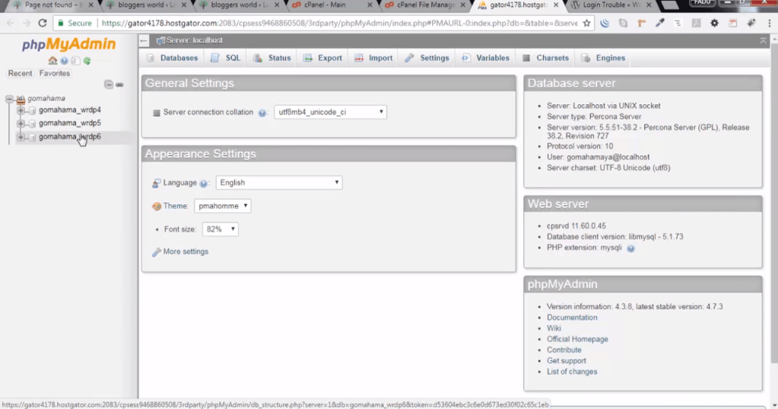Open the Wiki link
This screenshot has height=409, width=778.
click(554, 328)
